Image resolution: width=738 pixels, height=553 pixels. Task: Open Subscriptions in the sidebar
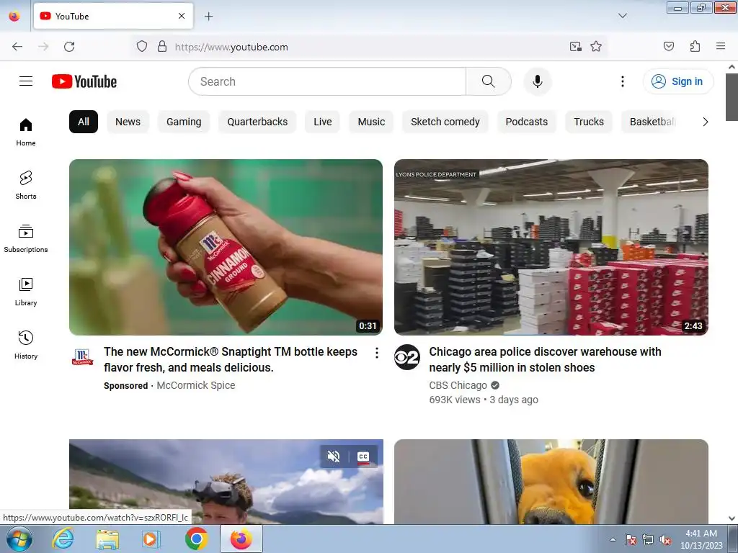[26, 239]
